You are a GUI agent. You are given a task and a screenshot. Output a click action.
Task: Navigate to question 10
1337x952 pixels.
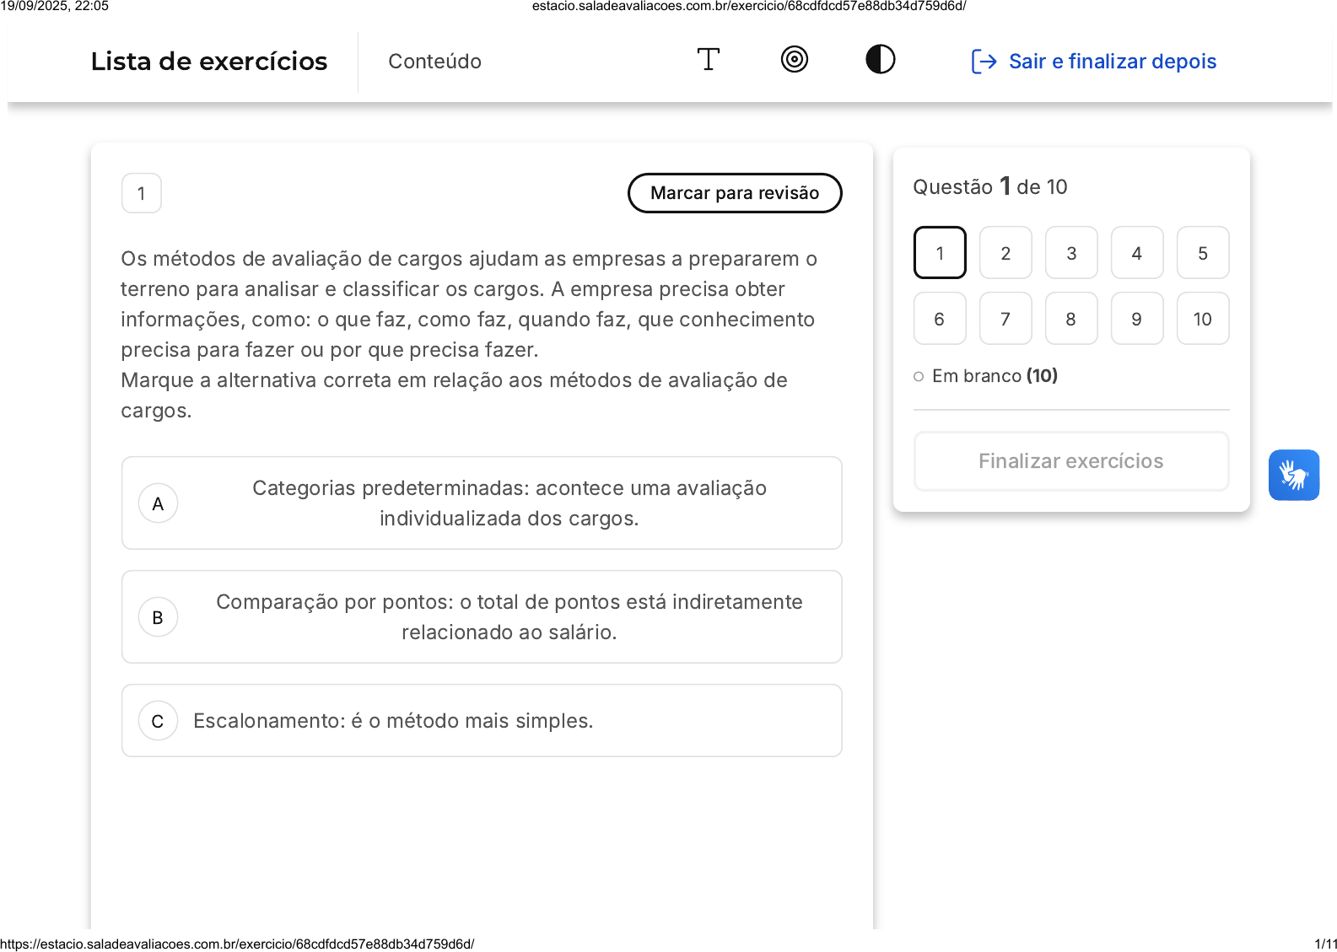pyautogui.click(x=1202, y=319)
